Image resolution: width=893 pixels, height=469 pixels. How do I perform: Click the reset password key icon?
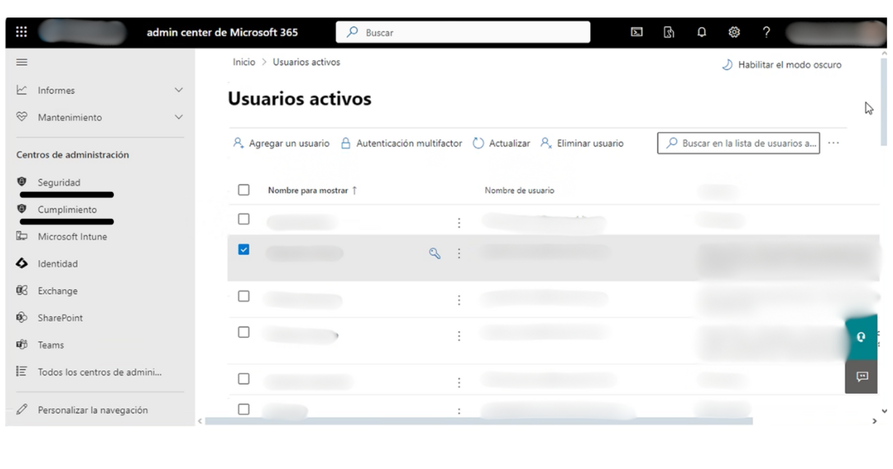435,253
